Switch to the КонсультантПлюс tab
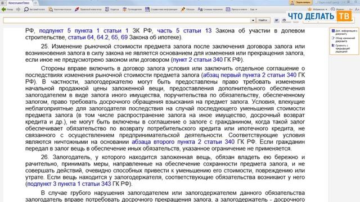Viewport: 360px width, 202px height. [x=19, y=3]
